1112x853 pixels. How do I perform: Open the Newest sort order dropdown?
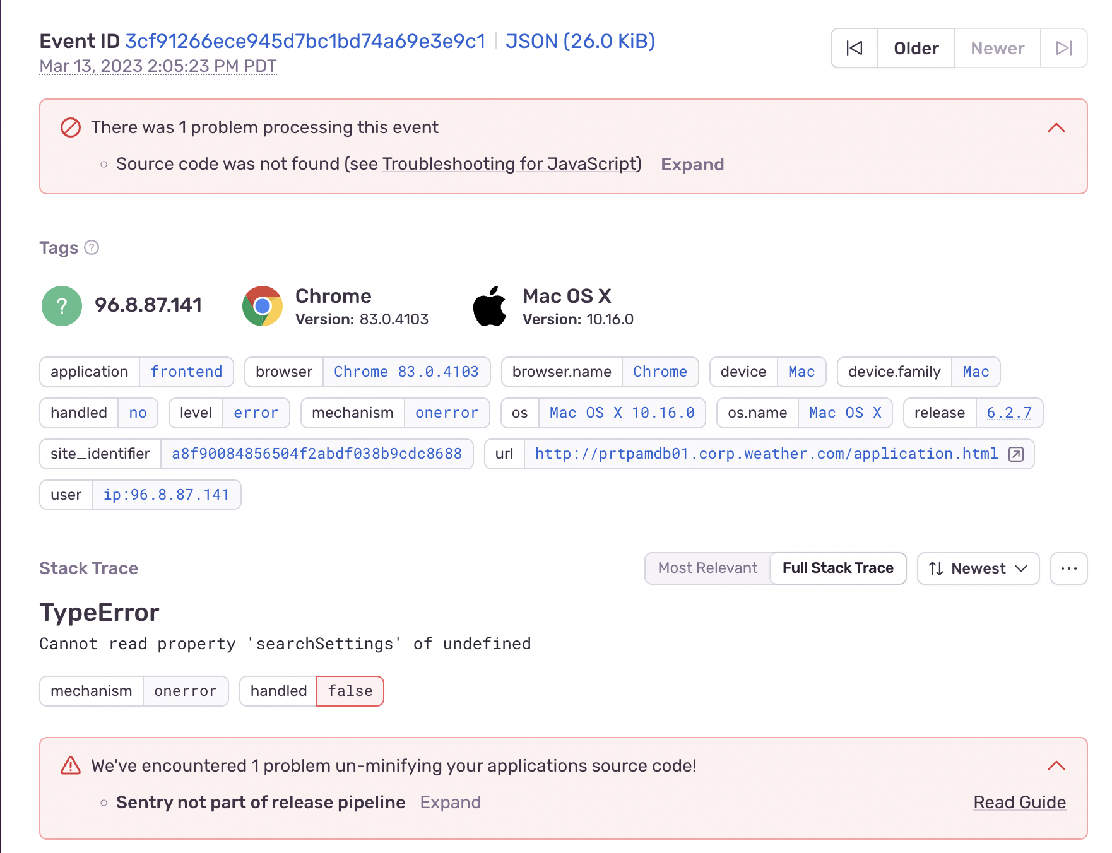978,568
